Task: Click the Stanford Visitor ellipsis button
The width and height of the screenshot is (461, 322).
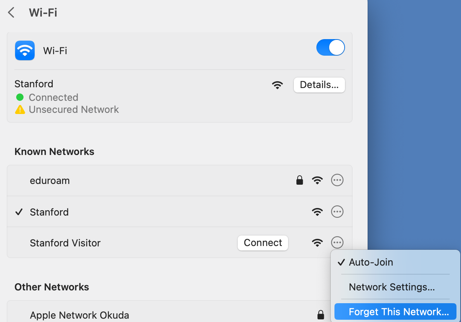Action: pyautogui.click(x=337, y=243)
